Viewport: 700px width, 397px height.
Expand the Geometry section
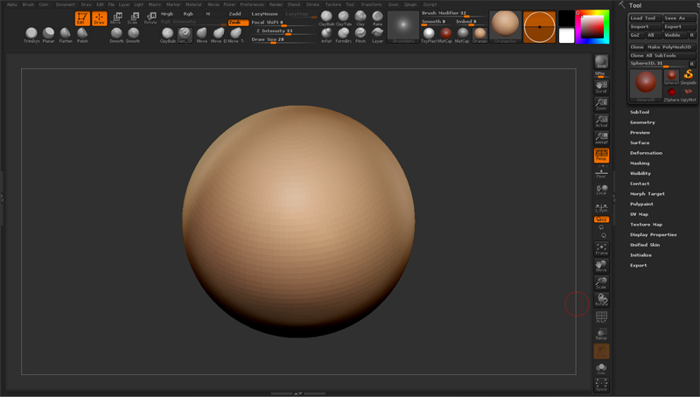(x=642, y=122)
